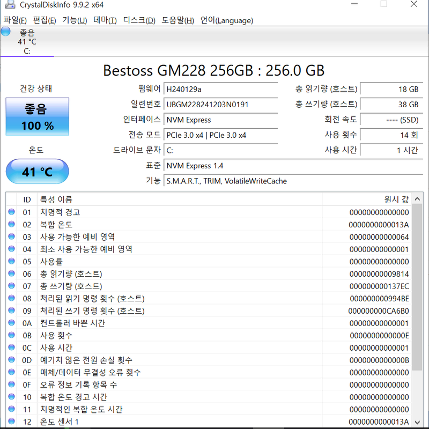Minimize the CrystalDiskInfo window

click(354, 4)
